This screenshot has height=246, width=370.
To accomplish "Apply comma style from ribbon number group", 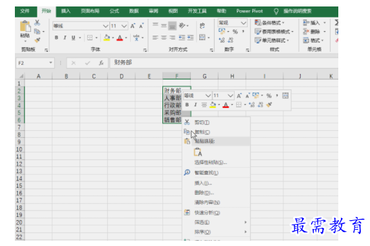I will tap(243, 31).
